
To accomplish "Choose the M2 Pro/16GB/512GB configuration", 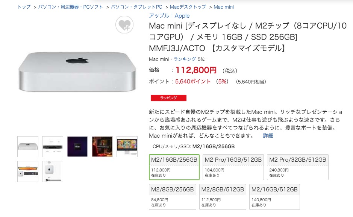I will click(233, 167).
